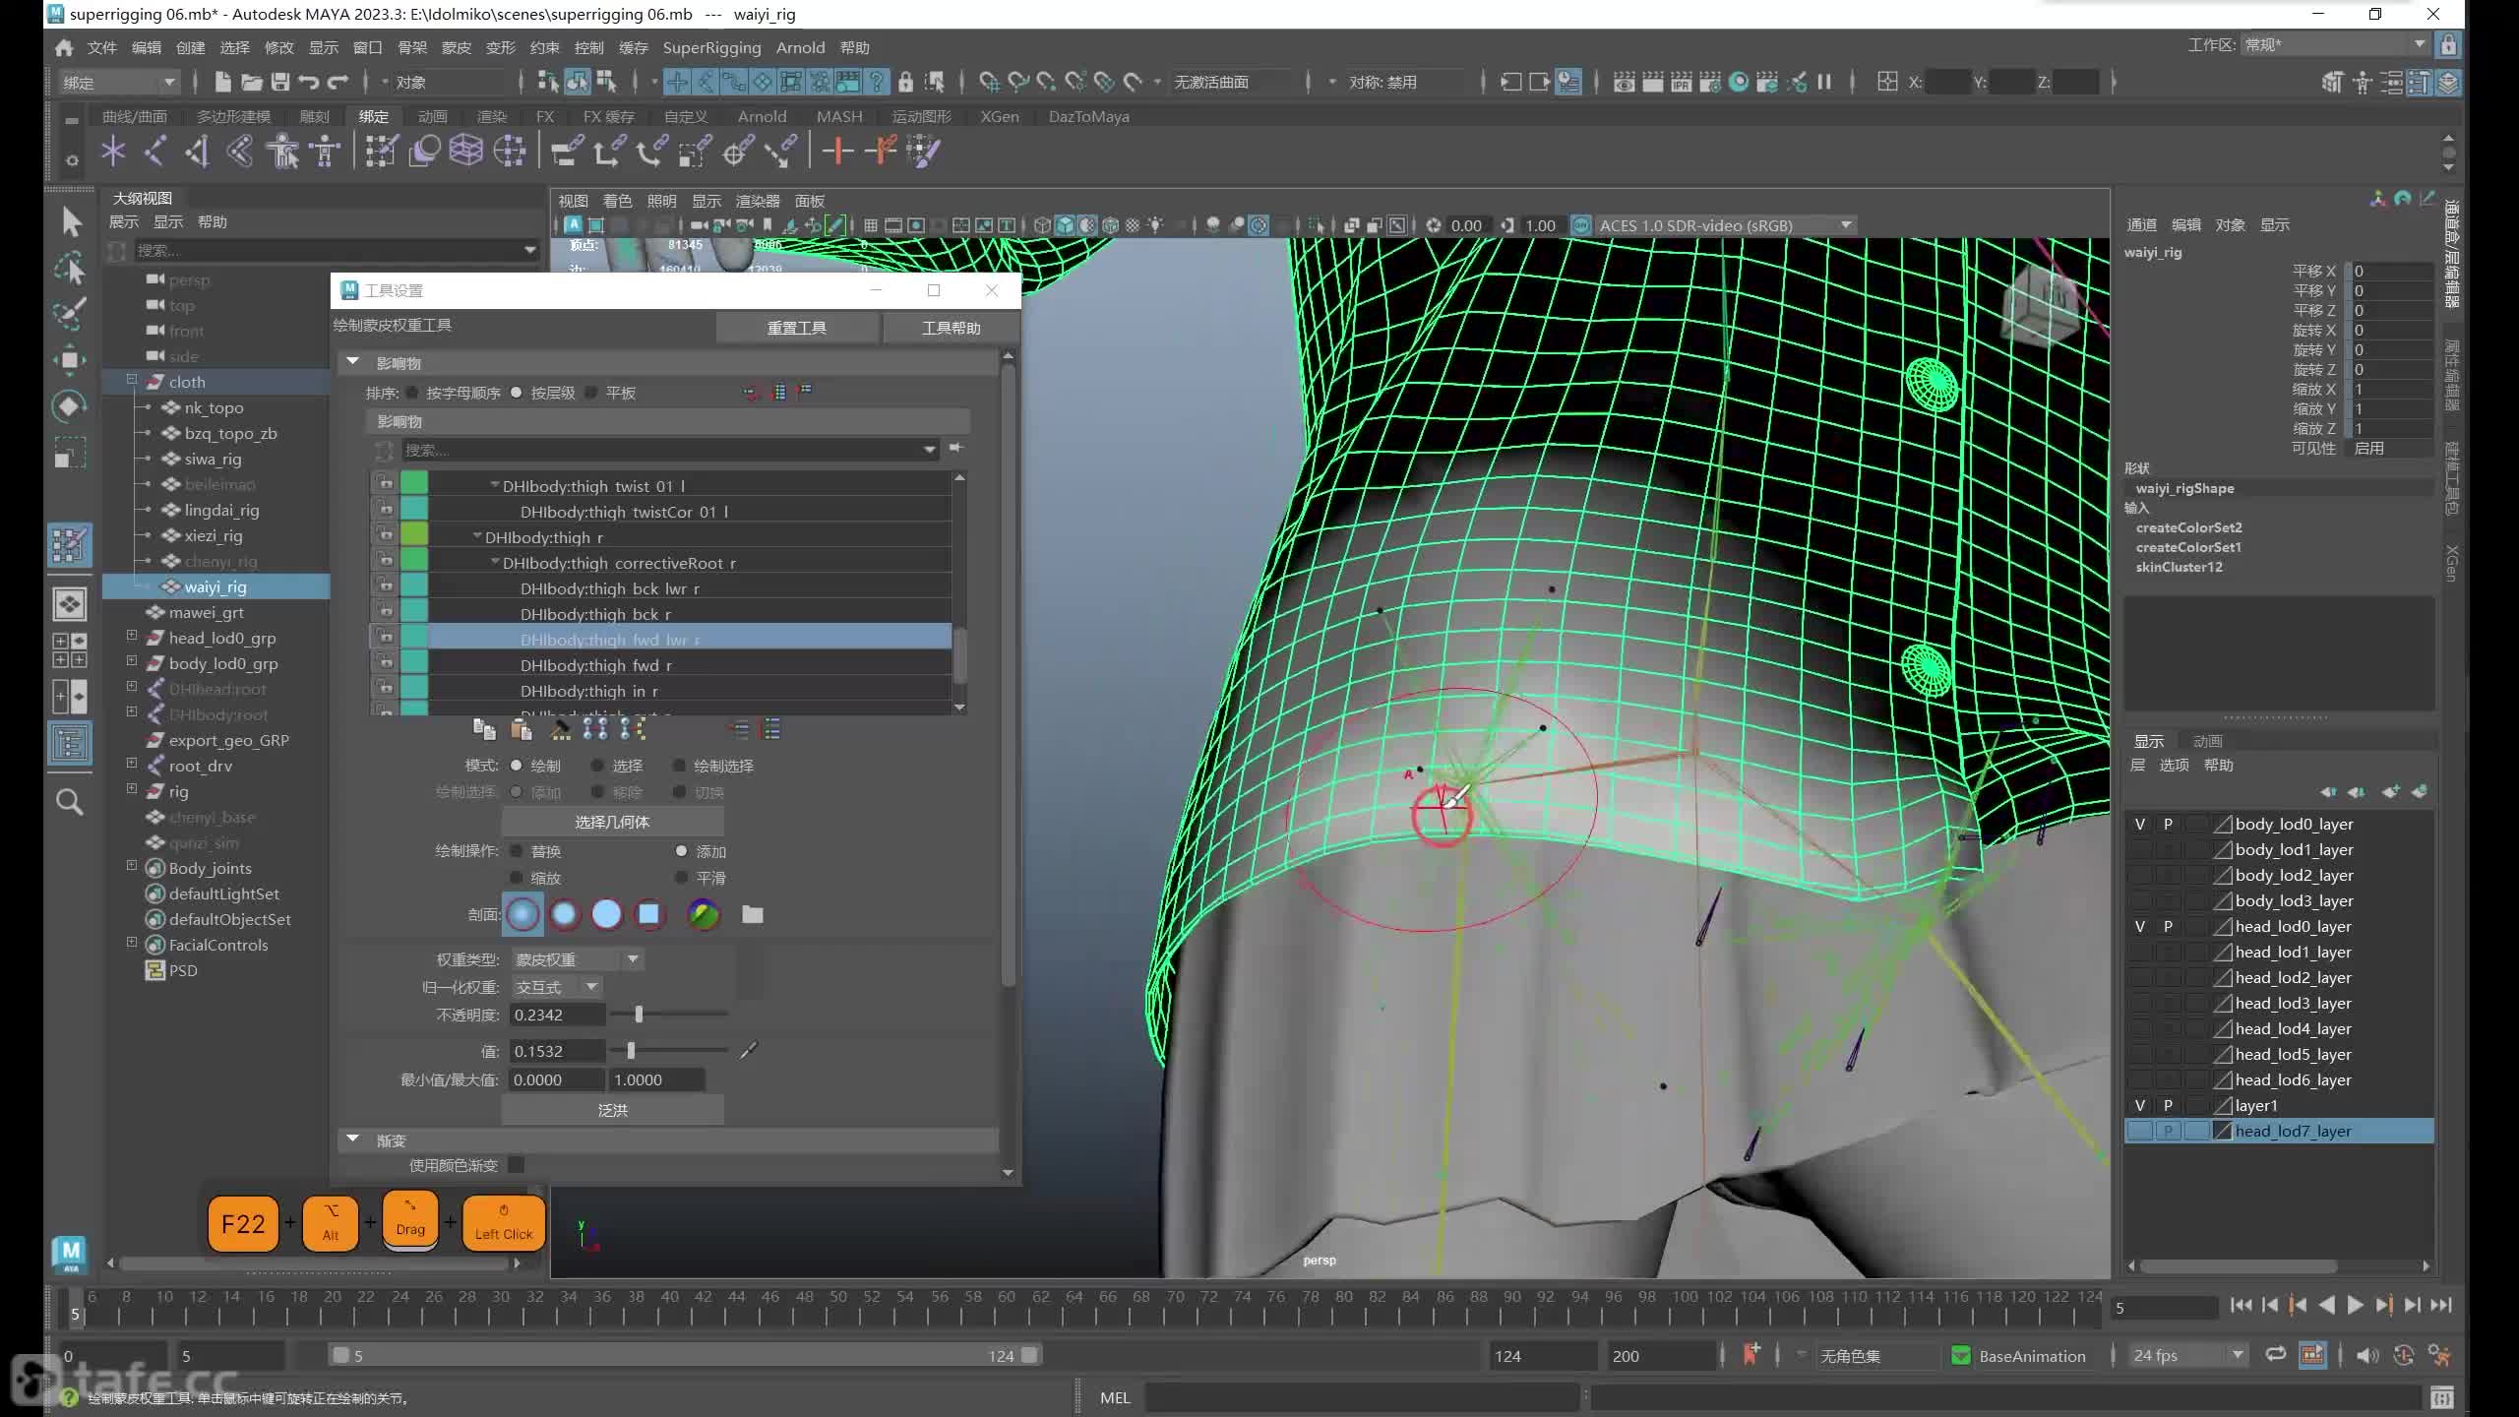Open the 24 fps frame rate dropdown
This screenshot has height=1417, width=2519.
[x=2188, y=1356]
